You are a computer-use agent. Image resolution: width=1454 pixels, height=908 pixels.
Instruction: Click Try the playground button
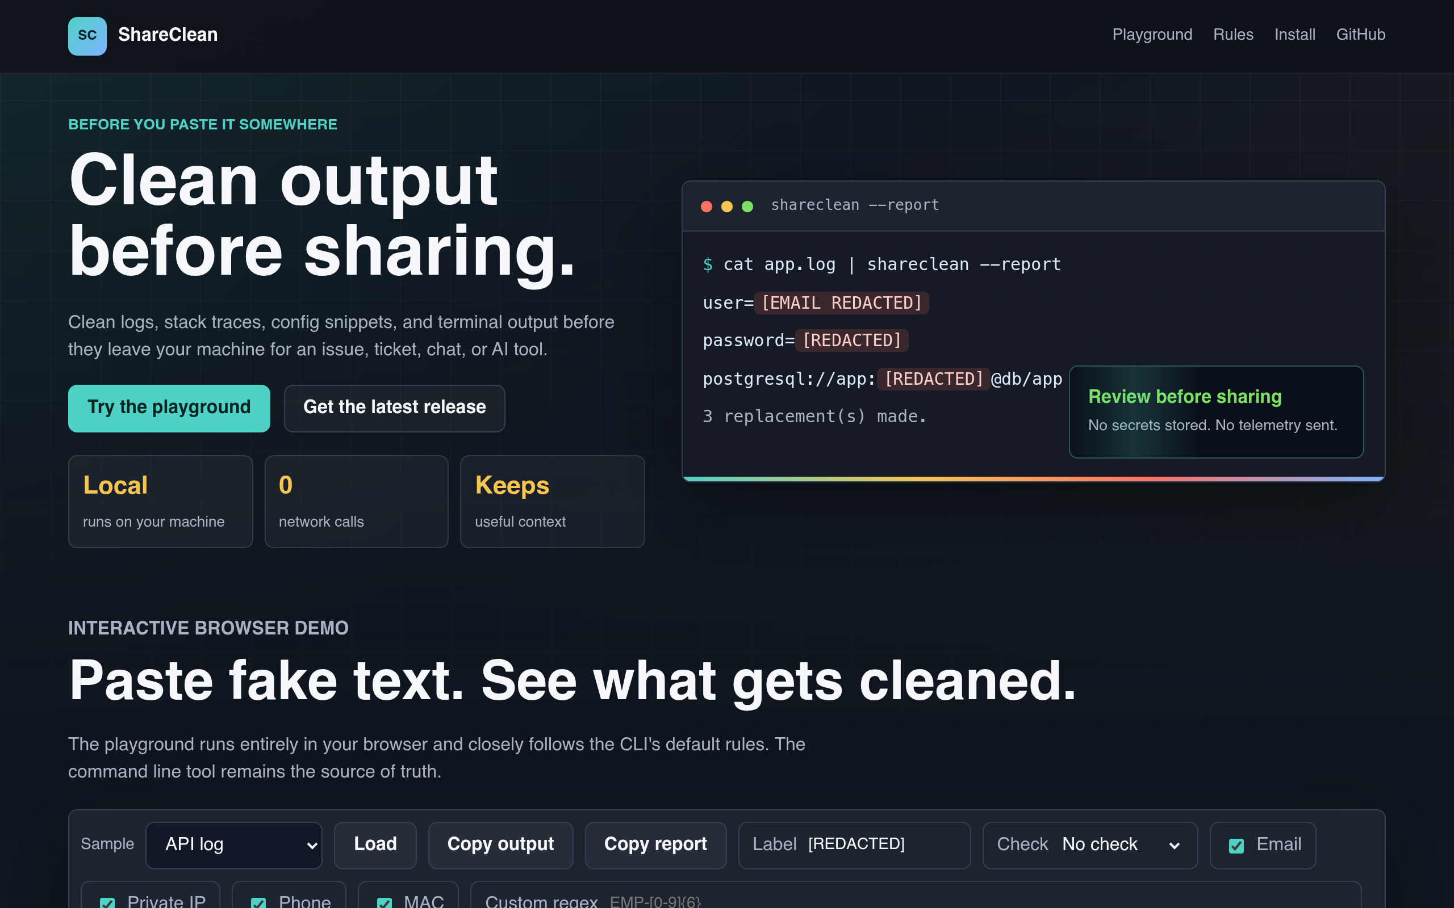[169, 408]
